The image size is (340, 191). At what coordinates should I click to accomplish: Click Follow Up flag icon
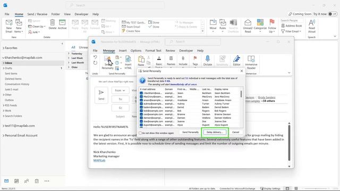tap(272, 22)
